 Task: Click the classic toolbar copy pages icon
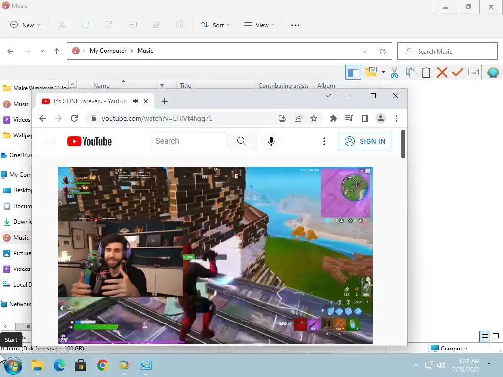click(411, 72)
